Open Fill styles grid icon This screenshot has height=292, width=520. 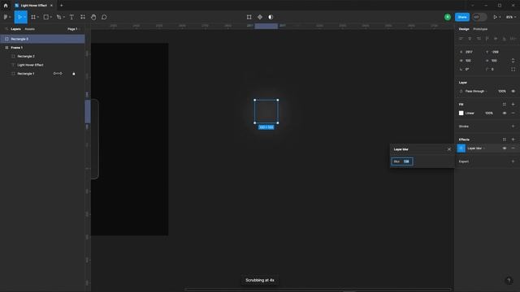[x=504, y=105]
